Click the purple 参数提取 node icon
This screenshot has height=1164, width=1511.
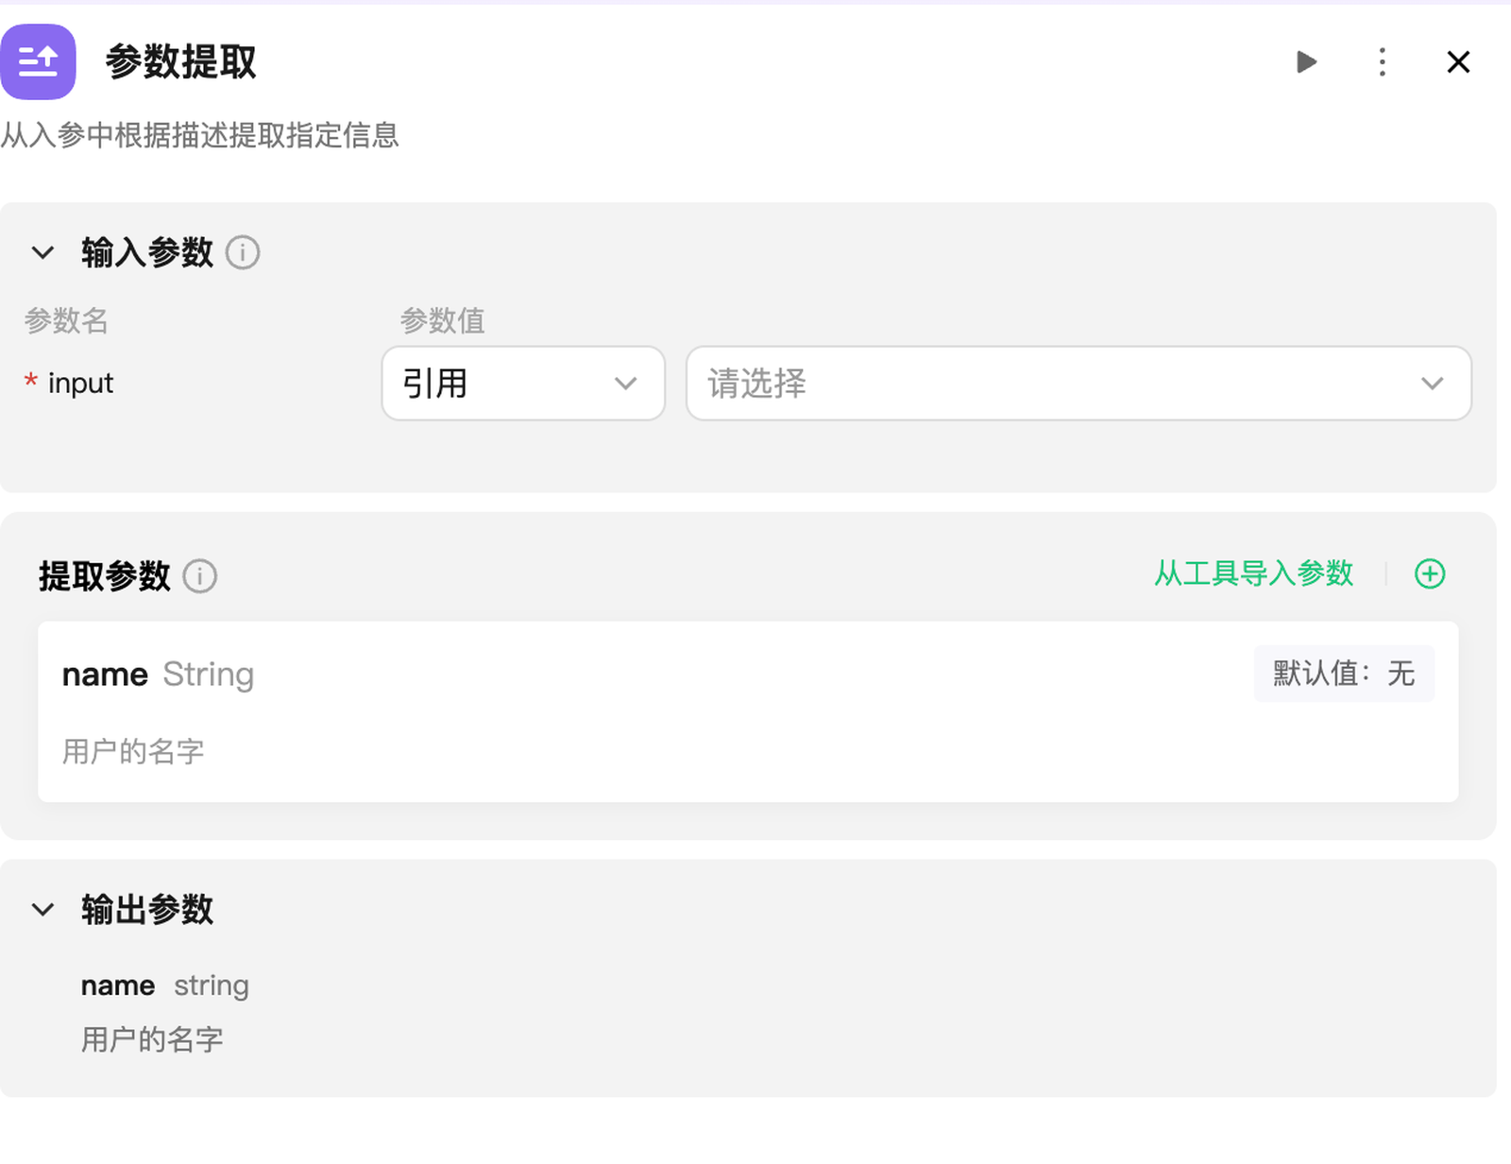pos(38,62)
